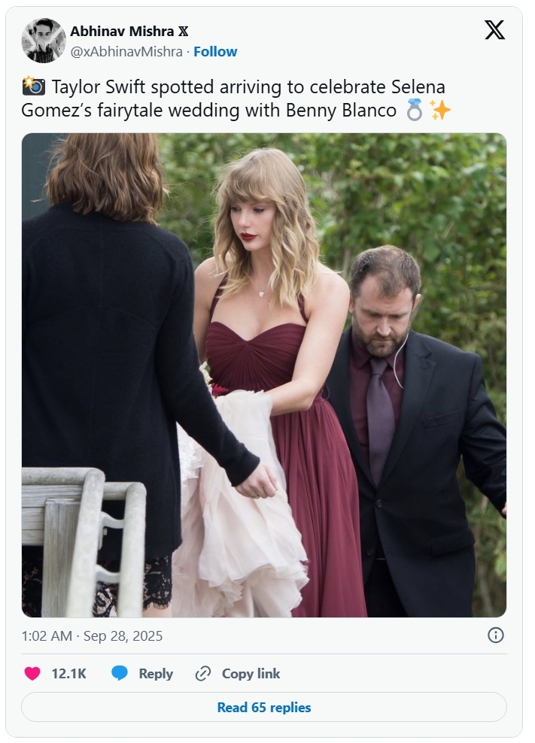Open the @xAbhinavMishra handle link
Viewport: 535px width, 743px height.
(126, 51)
